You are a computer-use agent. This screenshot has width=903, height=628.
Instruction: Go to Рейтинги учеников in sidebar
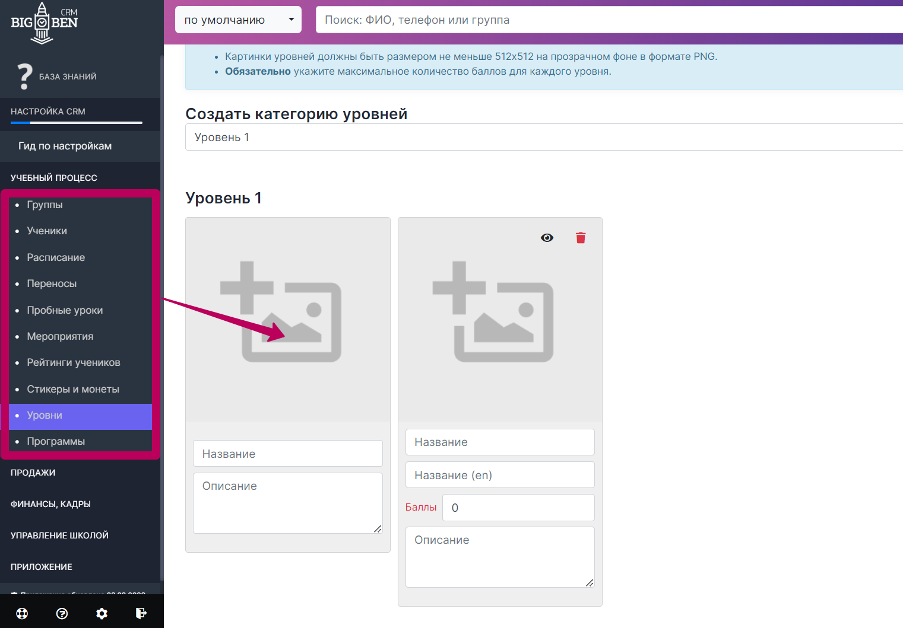pos(74,362)
